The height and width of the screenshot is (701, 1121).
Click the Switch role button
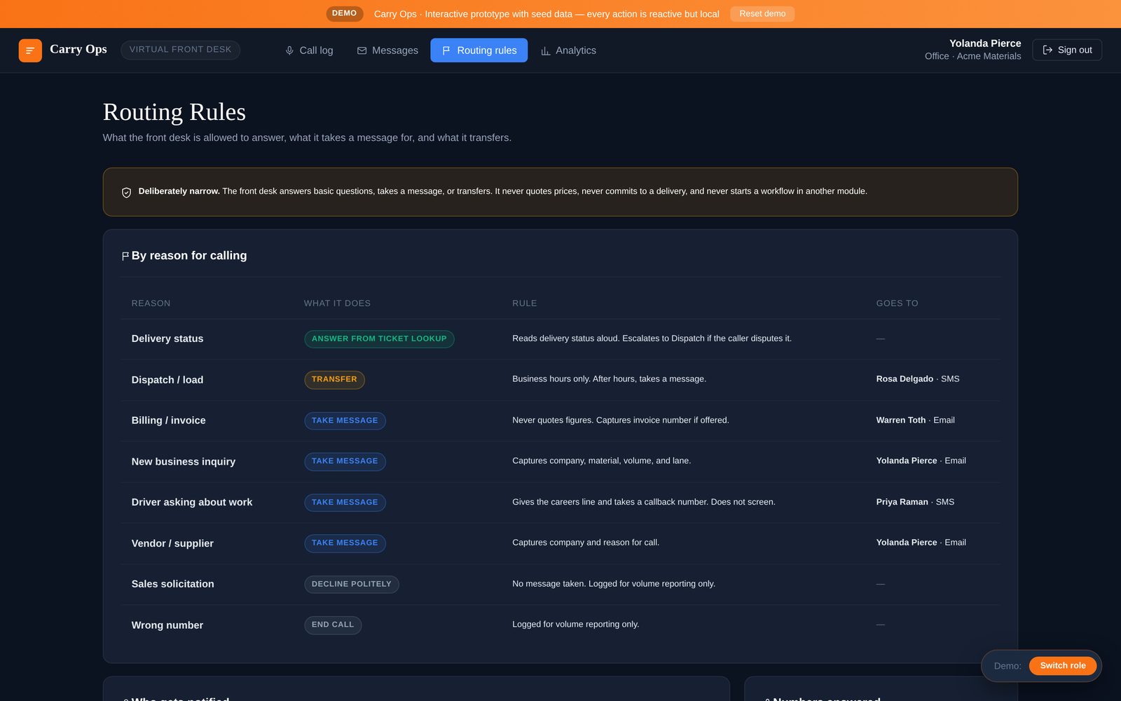[x=1063, y=666]
